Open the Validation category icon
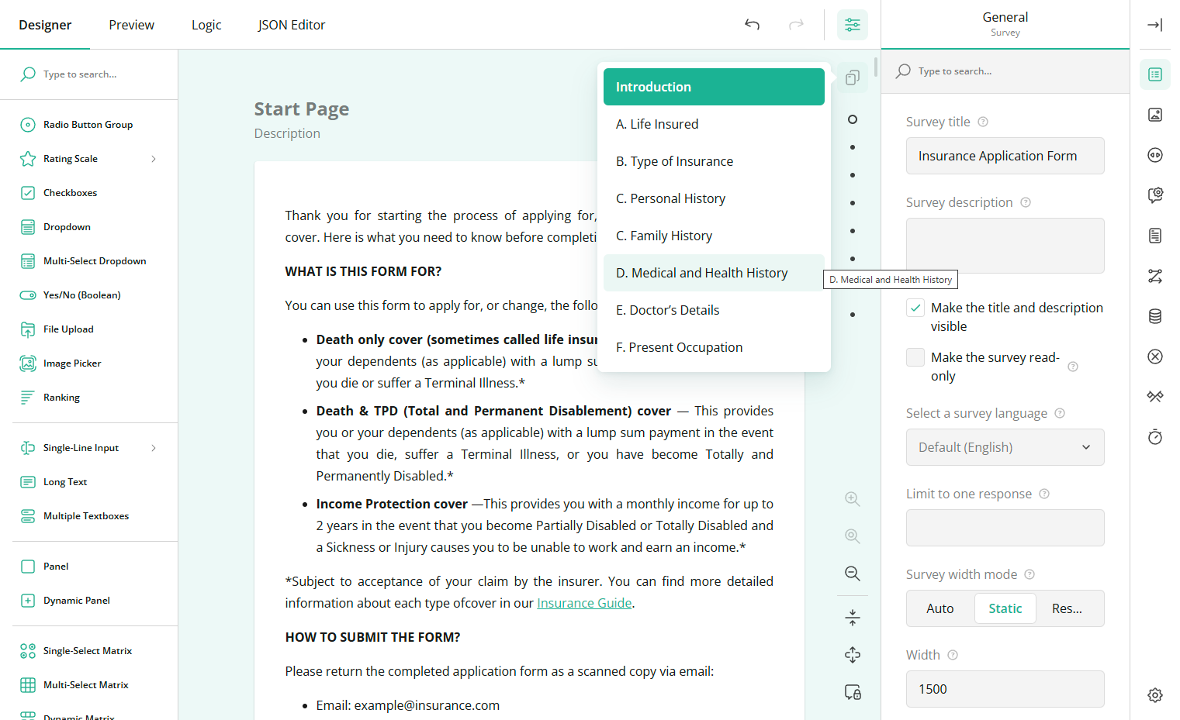Image resolution: width=1180 pixels, height=720 pixels. [x=1155, y=357]
